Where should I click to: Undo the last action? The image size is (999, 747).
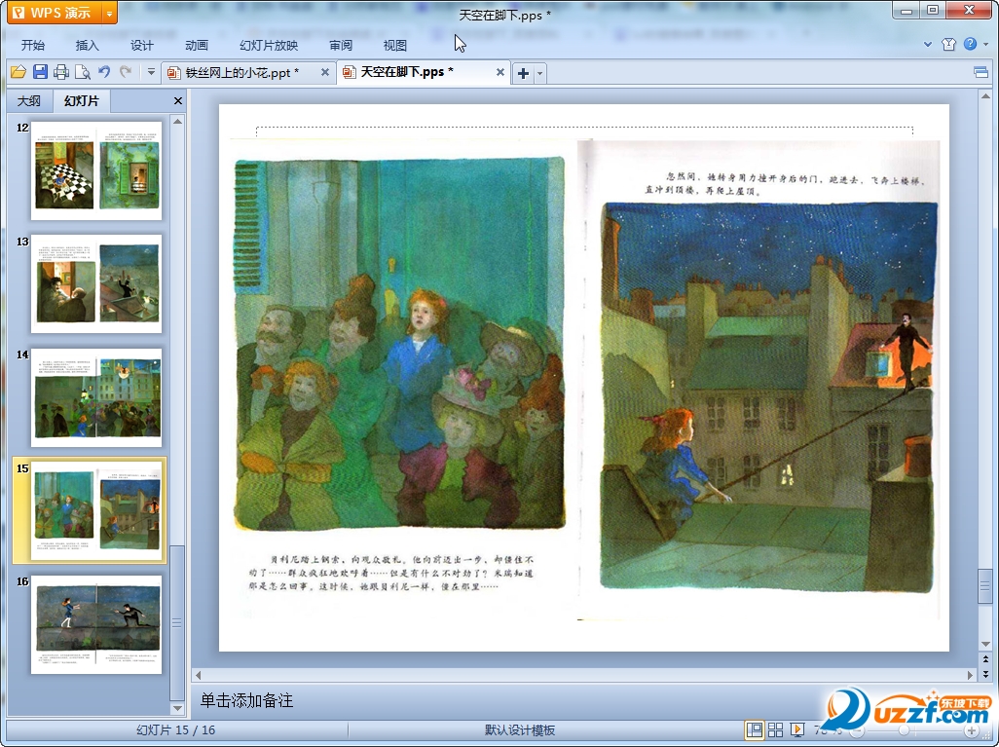[104, 72]
